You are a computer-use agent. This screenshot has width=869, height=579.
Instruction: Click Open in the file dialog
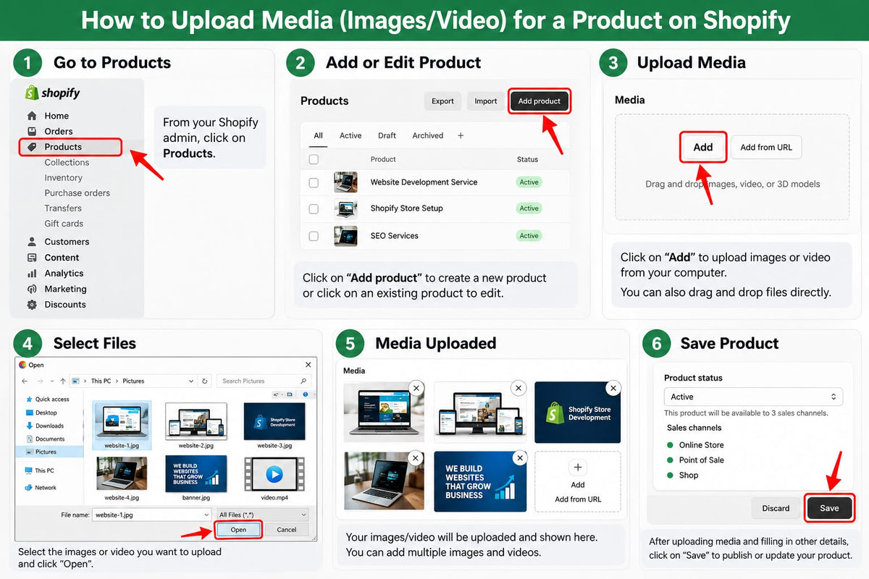click(x=238, y=530)
